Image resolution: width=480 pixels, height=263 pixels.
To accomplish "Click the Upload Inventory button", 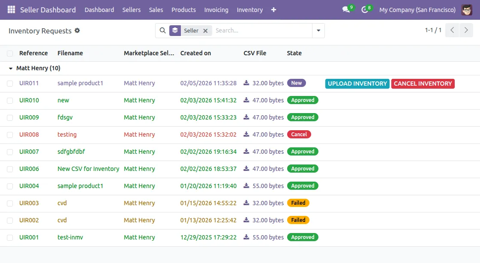I will pyautogui.click(x=357, y=84).
